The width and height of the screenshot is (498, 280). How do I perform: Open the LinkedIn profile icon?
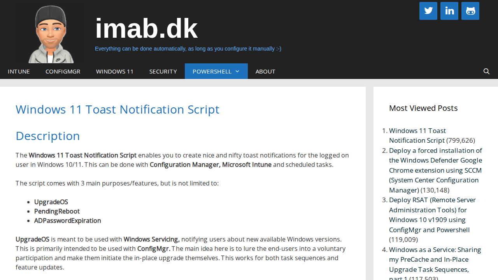tap(449, 11)
